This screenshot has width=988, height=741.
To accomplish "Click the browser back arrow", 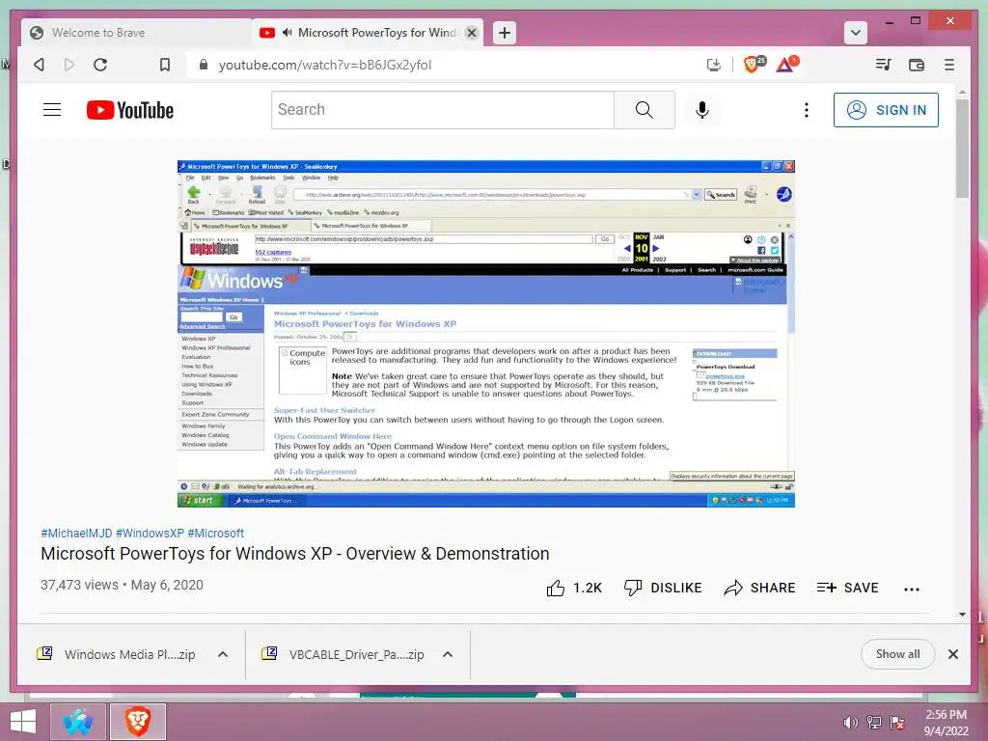I will point(39,65).
